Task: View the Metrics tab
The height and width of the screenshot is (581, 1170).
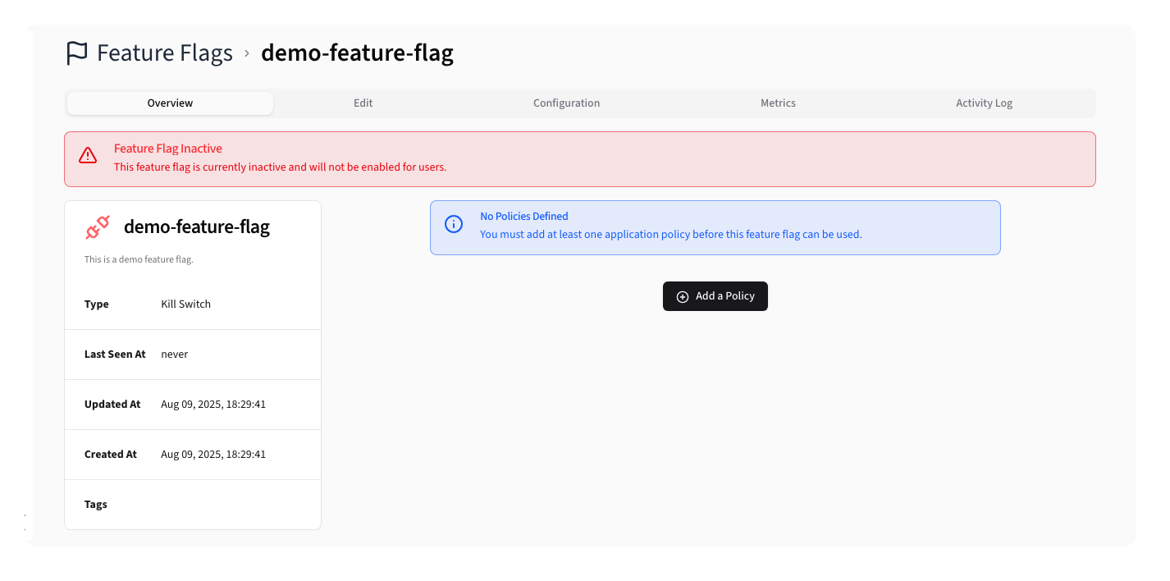Action: [777, 103]
